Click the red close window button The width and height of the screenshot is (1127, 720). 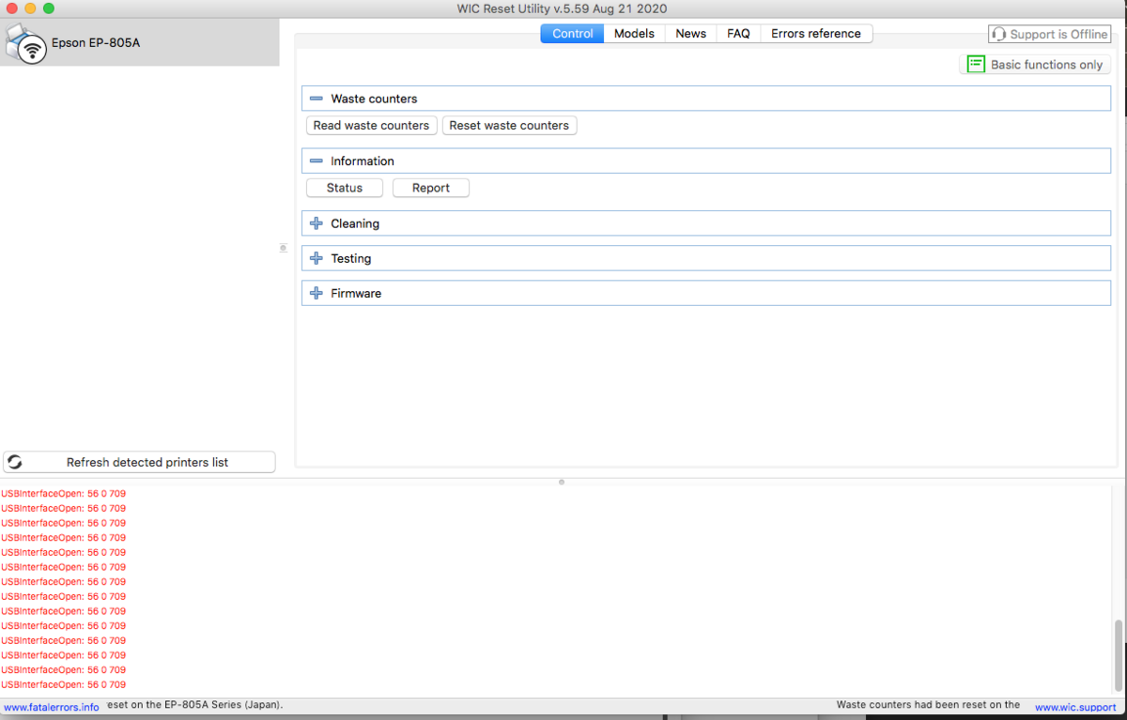pos(11,8)
